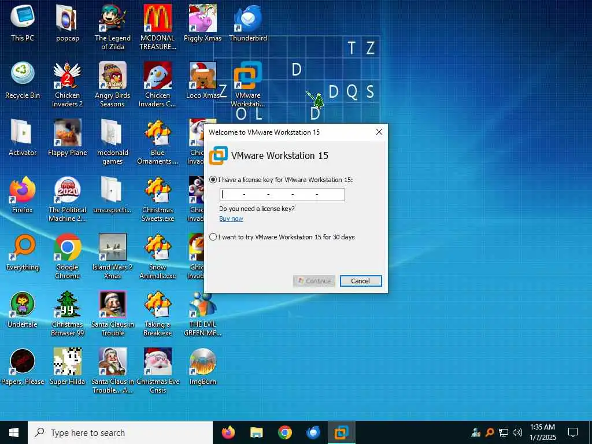The width and height of the screenshot is (592, 444).
Task: Open Thunderbird from the taskbar
Action: (x=313, y=432)
